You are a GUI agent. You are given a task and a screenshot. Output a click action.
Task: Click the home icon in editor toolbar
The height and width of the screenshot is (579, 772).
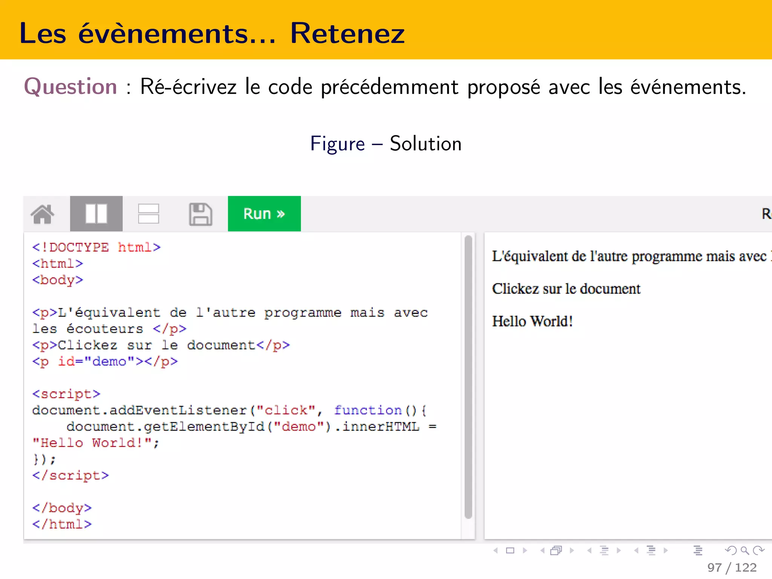(x=42, y=214)
